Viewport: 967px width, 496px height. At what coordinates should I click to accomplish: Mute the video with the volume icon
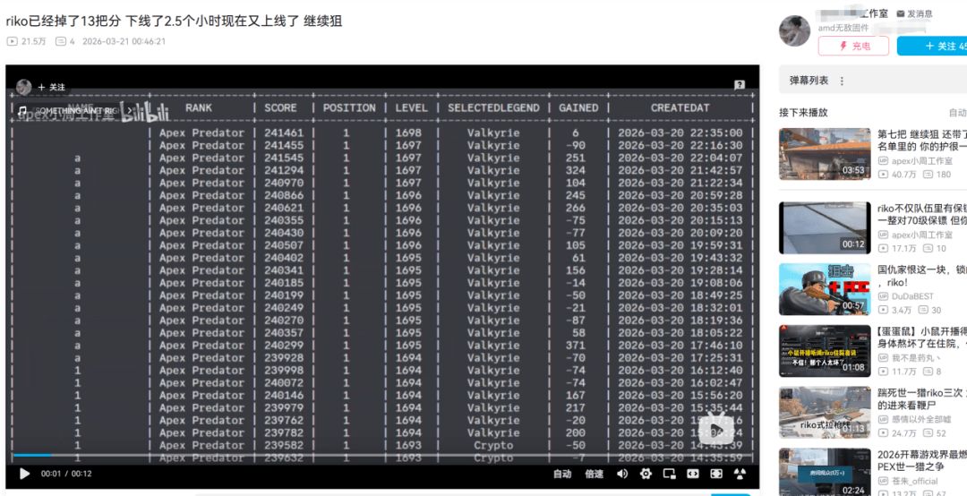[622, 474]
